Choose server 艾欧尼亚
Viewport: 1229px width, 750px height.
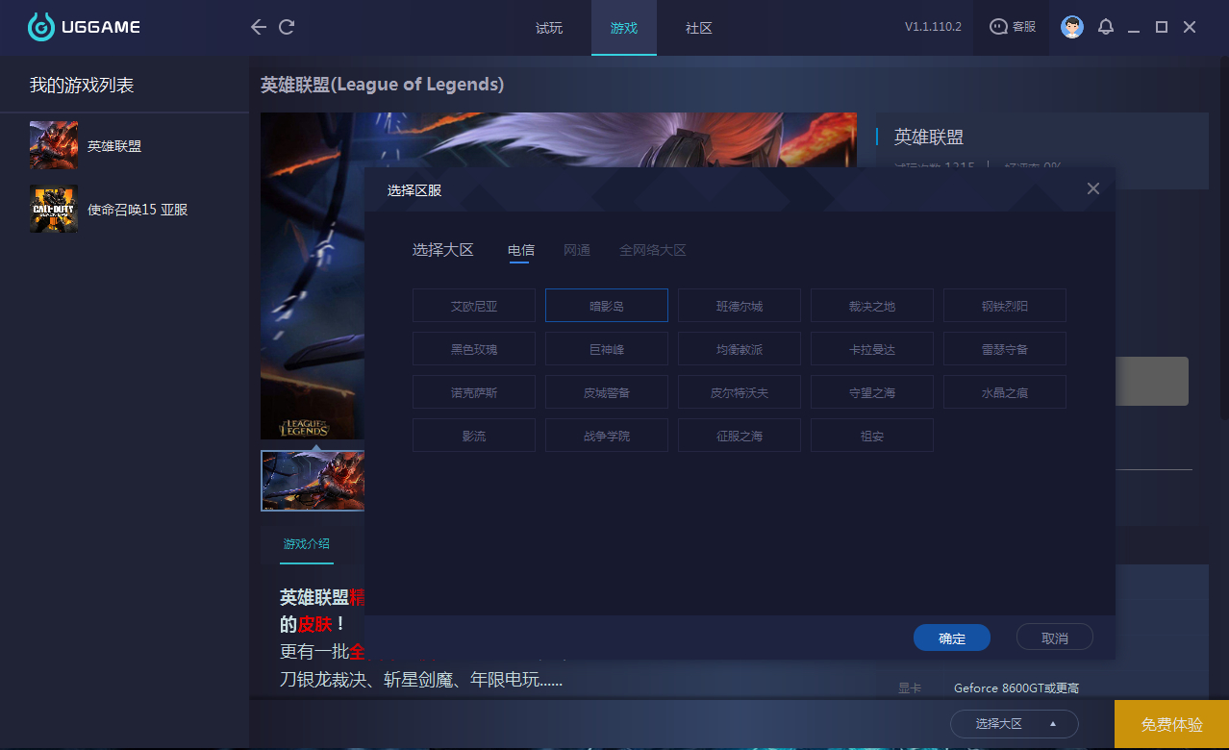[474, 306]
